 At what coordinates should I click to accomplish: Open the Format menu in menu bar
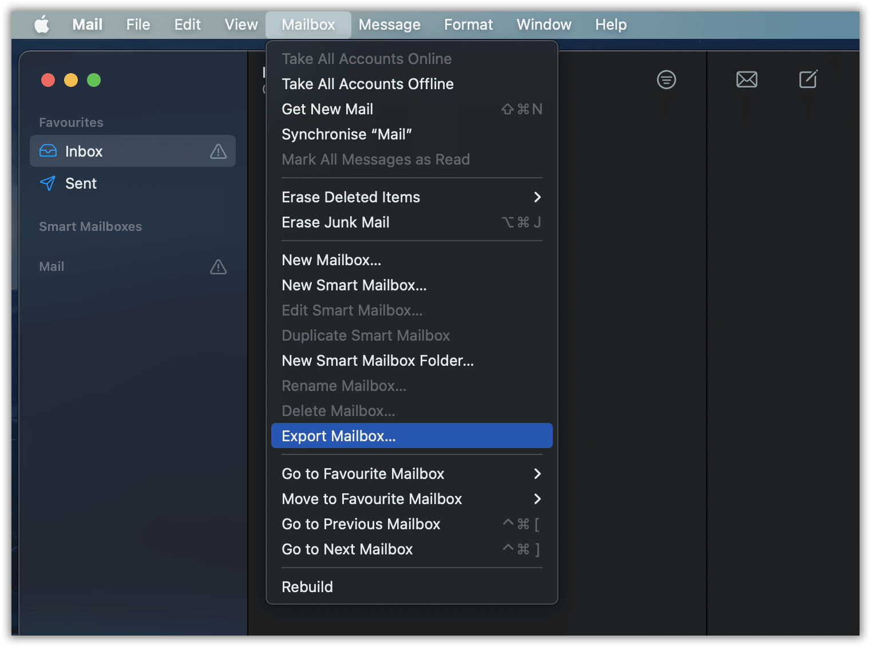468,25
